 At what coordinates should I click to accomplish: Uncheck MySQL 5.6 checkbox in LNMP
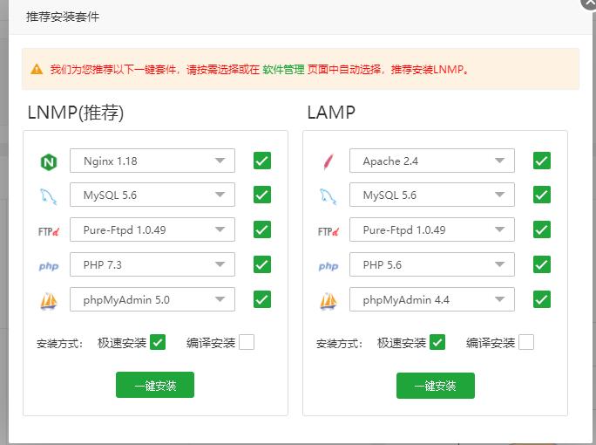[x=262, y=195]
